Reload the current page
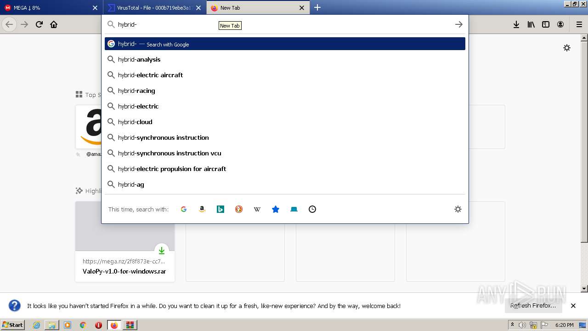Viewport: 588px width, 331px height. click(39, 24)
